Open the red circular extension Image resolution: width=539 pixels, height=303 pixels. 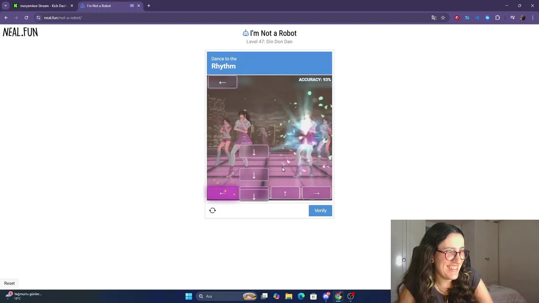pyautogui.click(x=457, y=18)
